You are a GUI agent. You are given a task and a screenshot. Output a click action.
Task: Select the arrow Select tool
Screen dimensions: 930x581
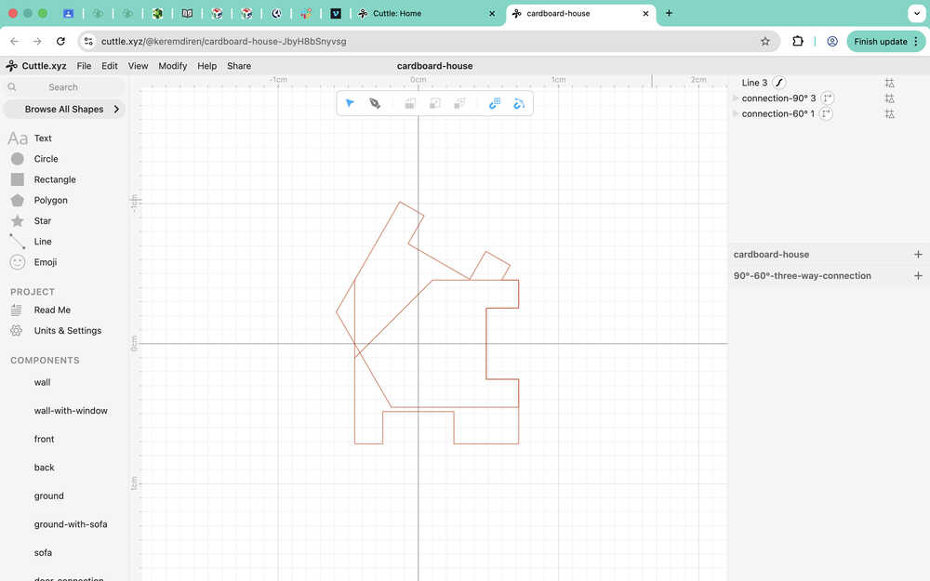click(x=350, y=103)
